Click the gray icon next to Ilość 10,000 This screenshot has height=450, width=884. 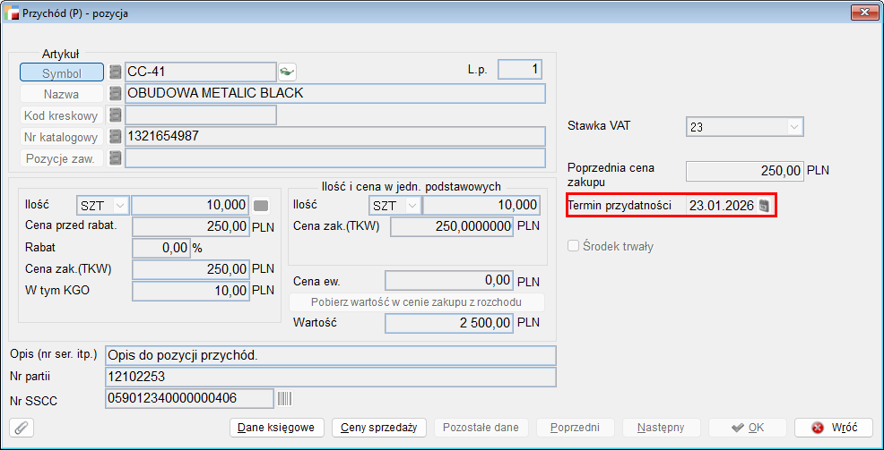pyautogui.click(x=261, y=206)
